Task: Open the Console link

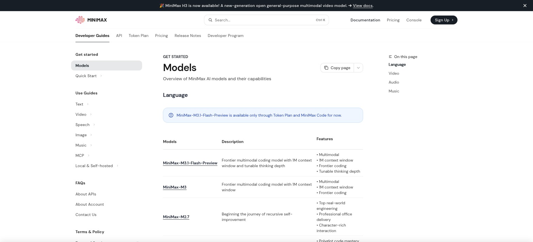Action: coord(414,20)
